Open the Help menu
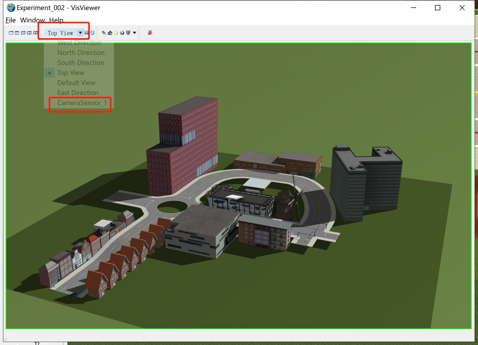Image resolution: width=478 pixels, height=345 pixels. pos(56,20)
